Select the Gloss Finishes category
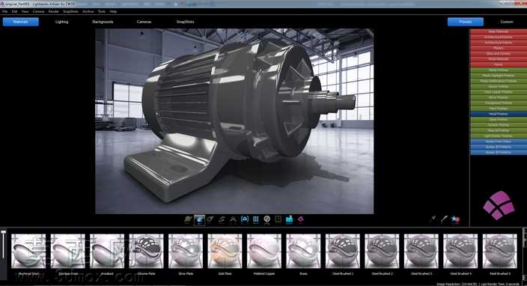The height and width of the screenshot is (286, 527). [x=498, y=86]
